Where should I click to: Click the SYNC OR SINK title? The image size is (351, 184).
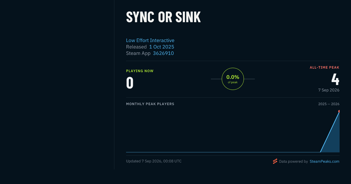(x=163, y=17)
